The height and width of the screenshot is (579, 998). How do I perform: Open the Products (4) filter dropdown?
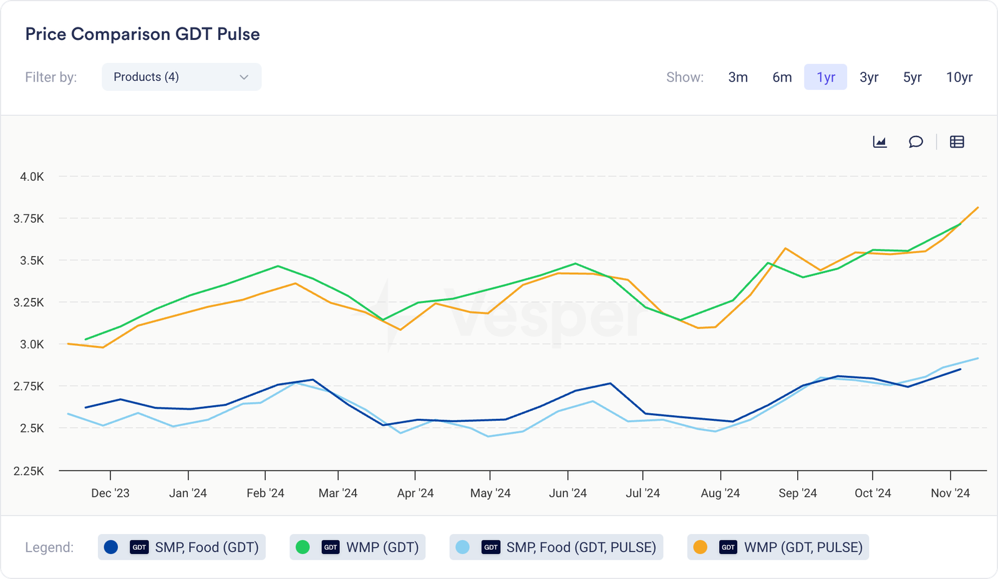coord(181,77)
